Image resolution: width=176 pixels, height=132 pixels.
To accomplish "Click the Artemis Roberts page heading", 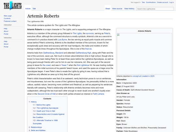I will click(43, 16).
